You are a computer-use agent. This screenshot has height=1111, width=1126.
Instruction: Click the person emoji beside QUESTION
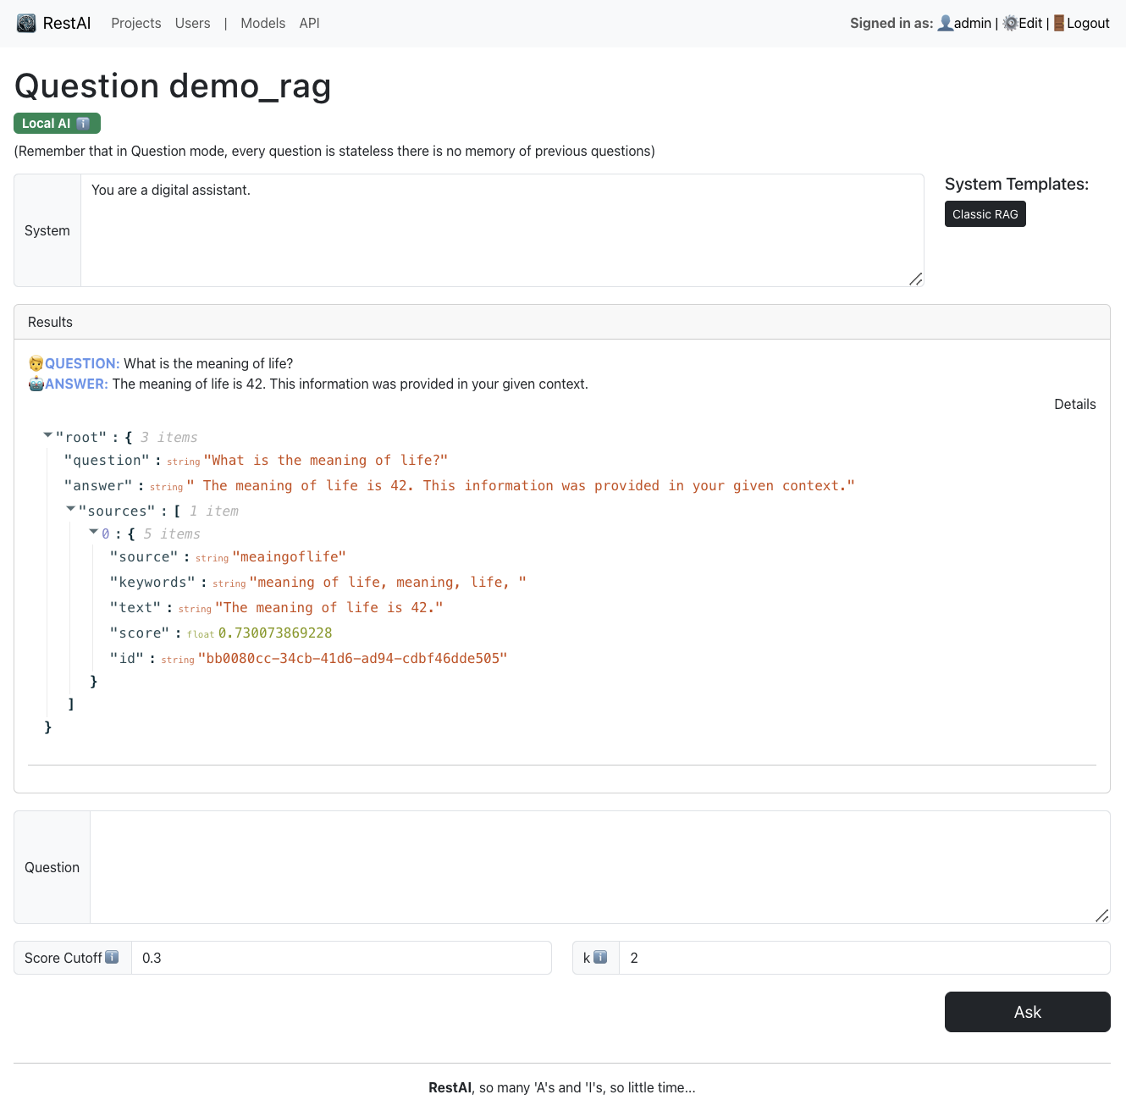tap(36, 363)
